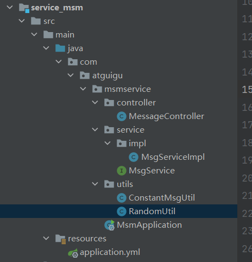Viewport: 252px width, 262px height.
Task: Collapse the resources folder chevron
Action: (x=46, y=239)
